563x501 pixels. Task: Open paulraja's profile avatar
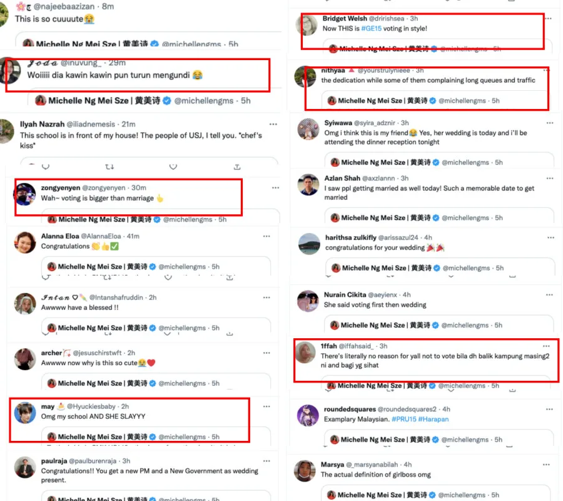coord(25,467)
